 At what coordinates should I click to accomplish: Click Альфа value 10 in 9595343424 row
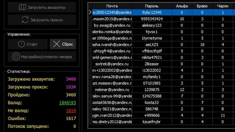tap(182, 19)
